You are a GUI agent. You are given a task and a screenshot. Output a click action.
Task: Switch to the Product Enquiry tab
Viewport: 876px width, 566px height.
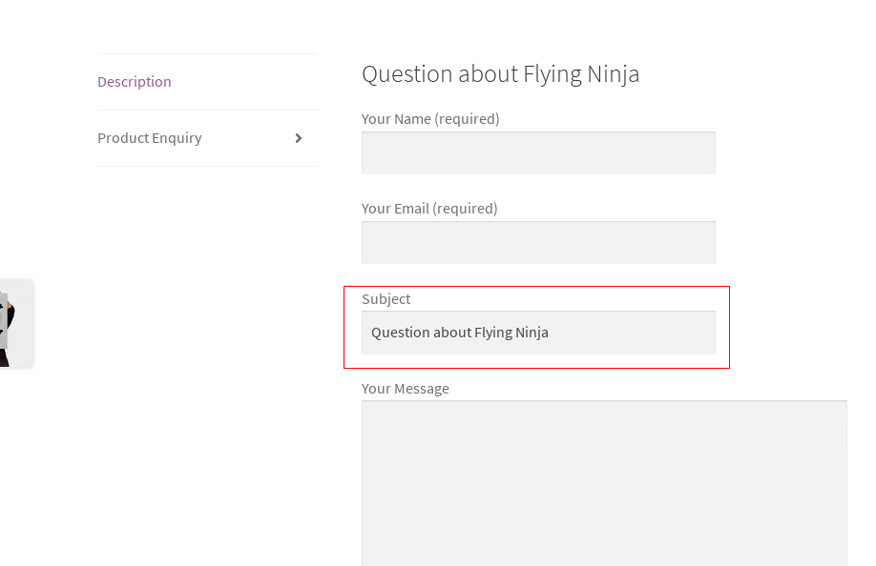click(207, 138)
